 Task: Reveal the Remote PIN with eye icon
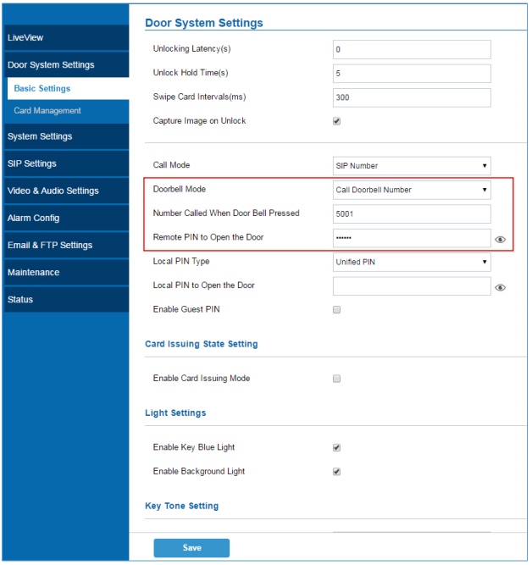click(x=500, y=240)
